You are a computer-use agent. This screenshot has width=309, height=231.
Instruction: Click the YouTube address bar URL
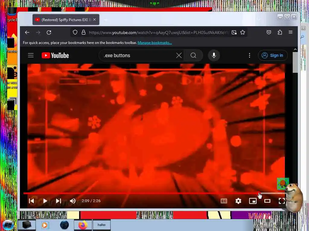point(159,32)
